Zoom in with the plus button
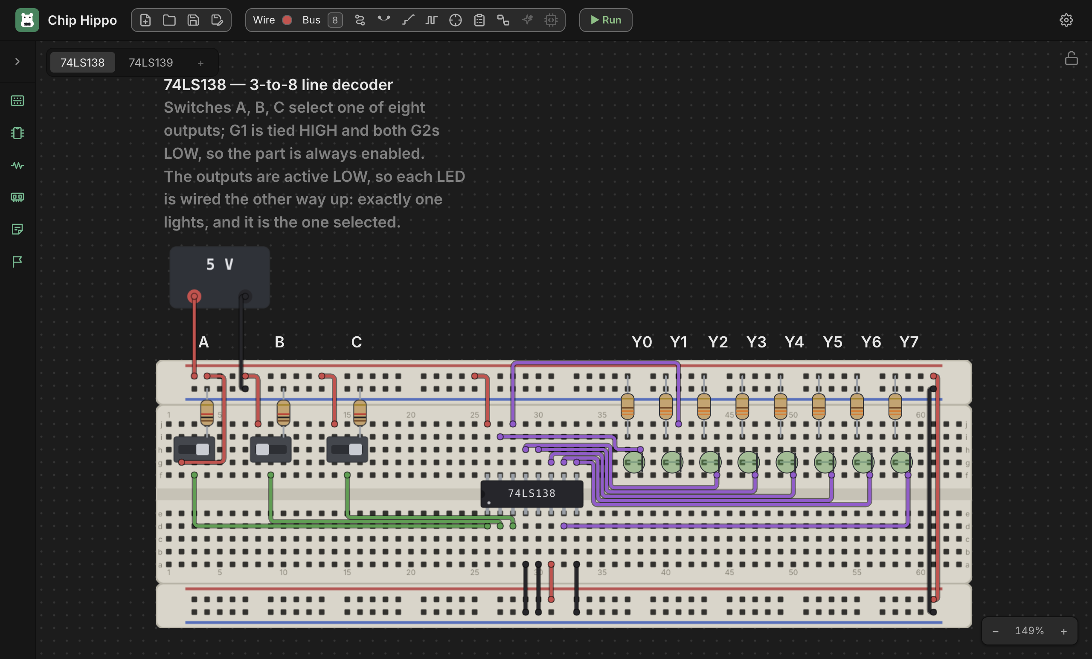Image resolution: width=1092 pixels, height=659 pixels. [x=1064, y=631]
